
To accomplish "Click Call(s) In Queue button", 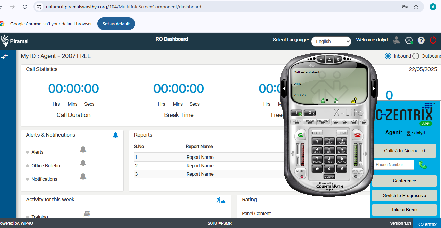I will click(x=405, y=151).
